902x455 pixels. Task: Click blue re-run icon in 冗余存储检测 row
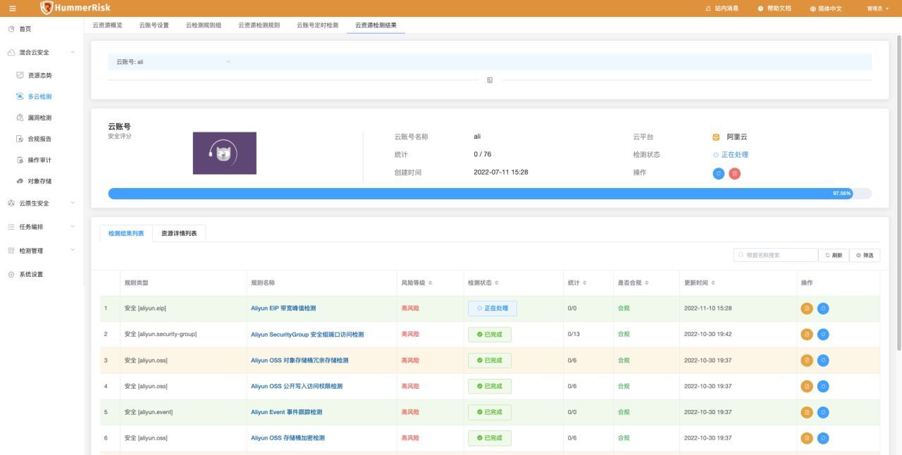[x=823, y=361]
